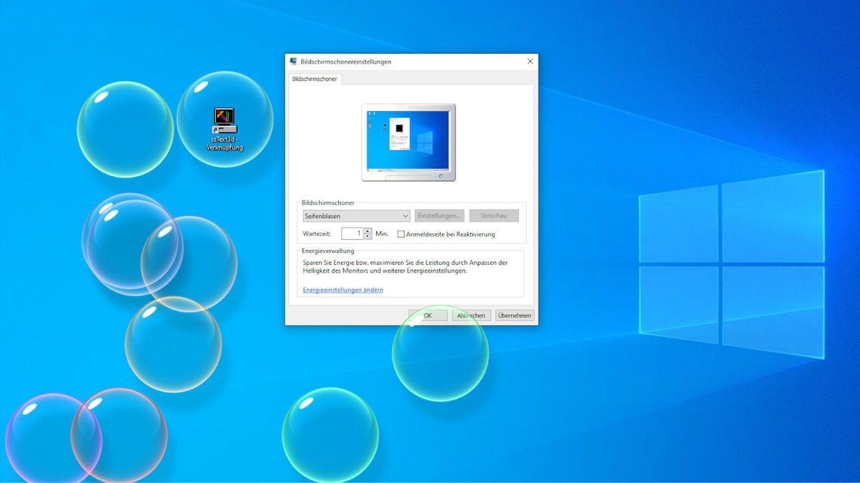The image size is (860, 483).
Task: Apply changes with the Übernehmen button
Action: coord(514,315)
